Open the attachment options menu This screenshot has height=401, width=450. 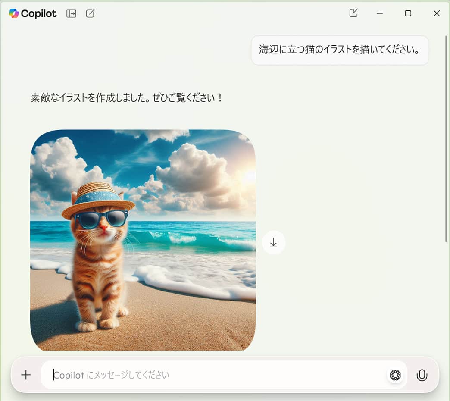26,375
